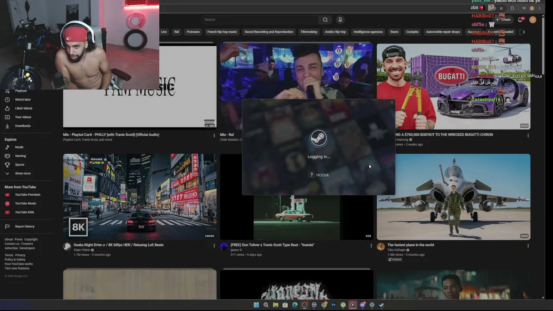The height and width of the screenshot is (311, 553).
Task: Select the Podcasts filter chip
Action: click(193, 32)
